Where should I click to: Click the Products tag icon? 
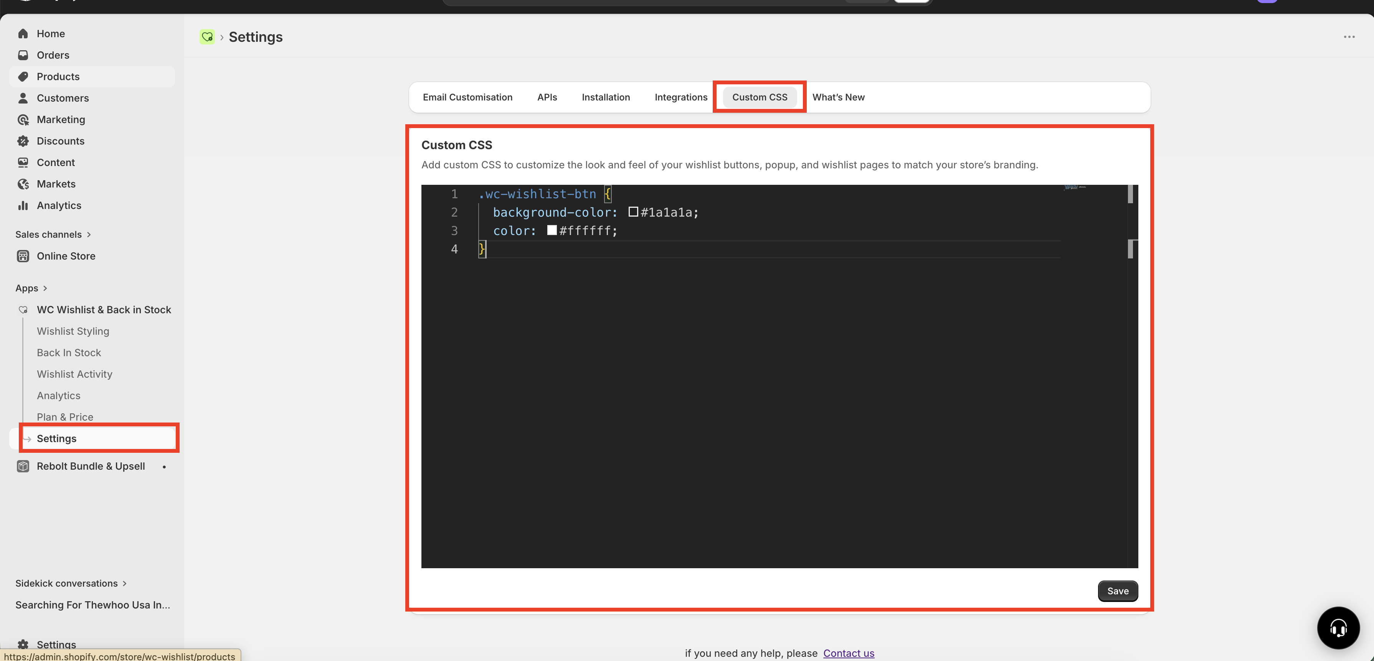click(23, 77)
